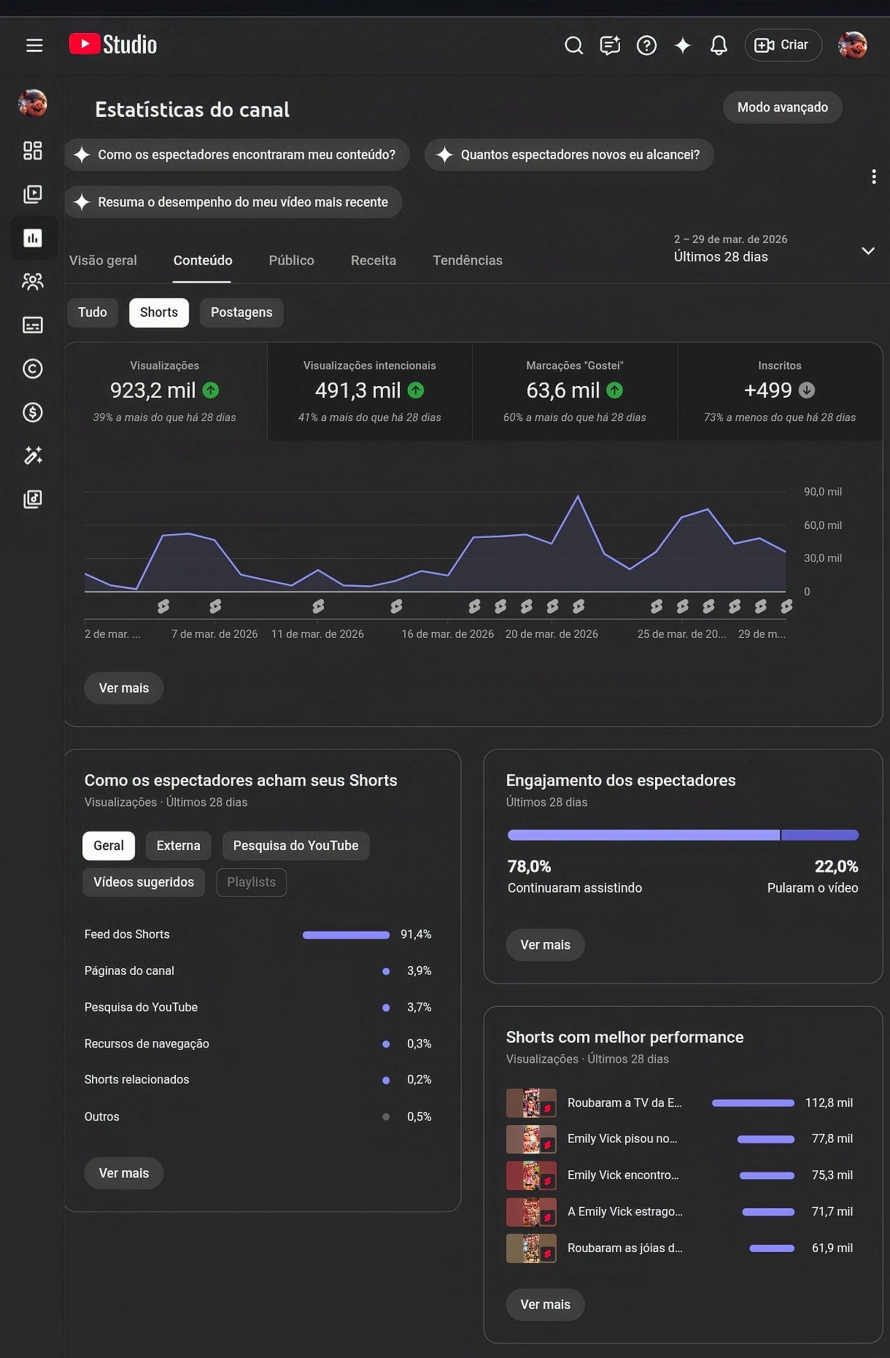Open the three-dot more options menu
The image size is (890, 1358).
873,176
